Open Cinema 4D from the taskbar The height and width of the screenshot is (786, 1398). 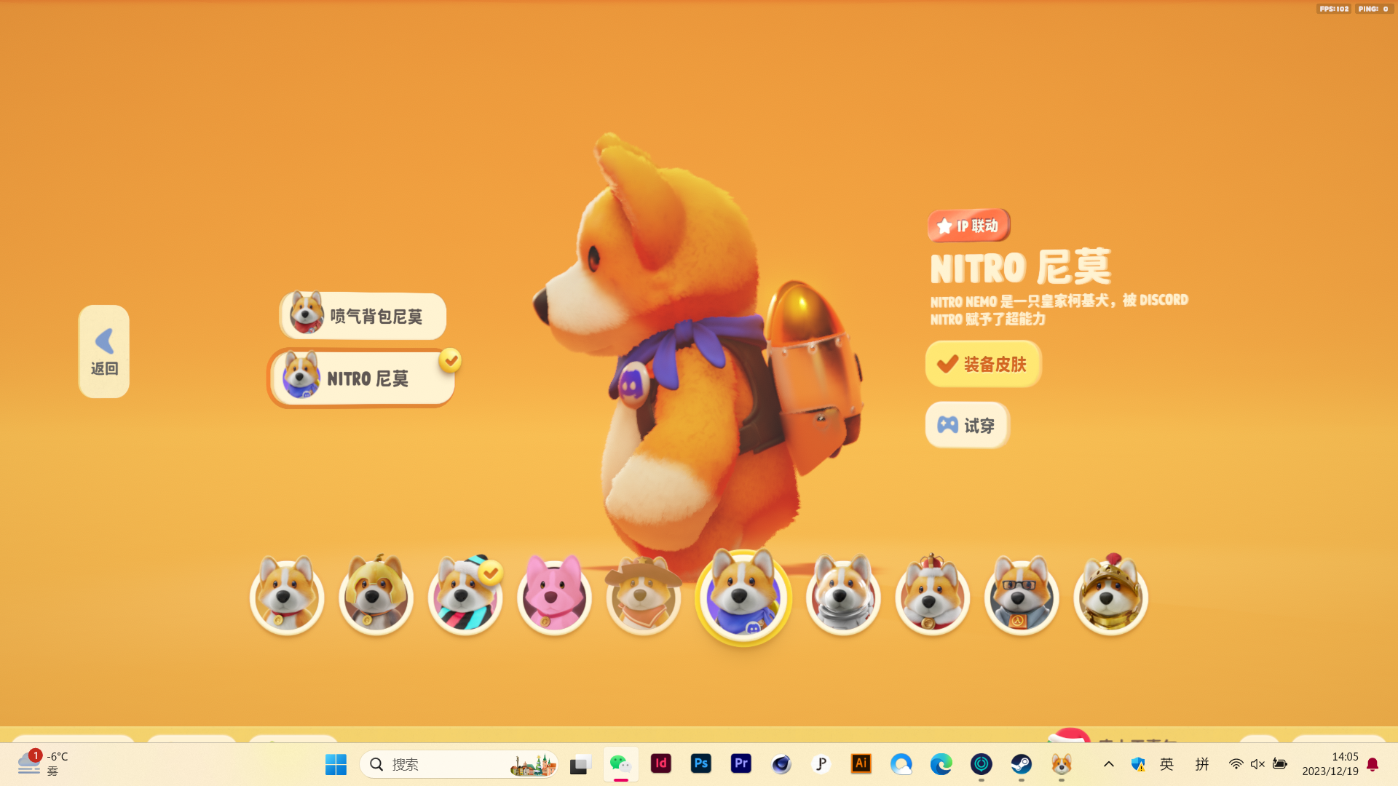[x=781, y=764]
